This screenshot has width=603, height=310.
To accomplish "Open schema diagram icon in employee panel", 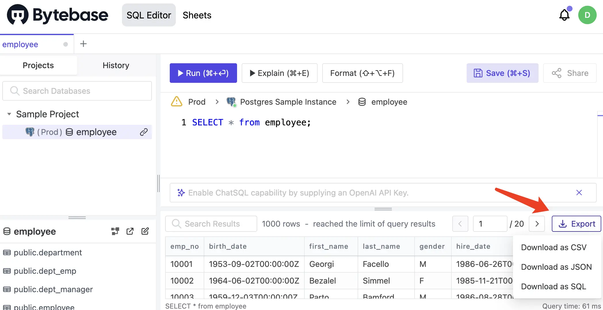I will click(x=115, y=231).
